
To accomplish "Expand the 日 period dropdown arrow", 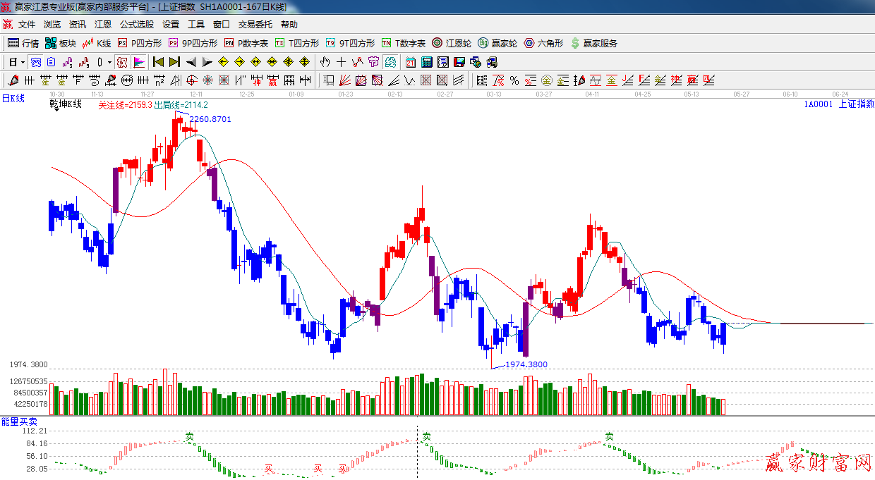I will [x=22, y=62].
